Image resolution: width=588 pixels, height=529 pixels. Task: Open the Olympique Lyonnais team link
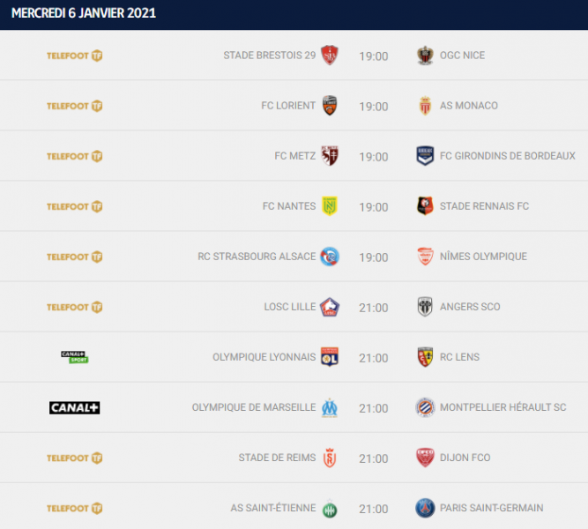pyautogui.click(x=264, y=357)
